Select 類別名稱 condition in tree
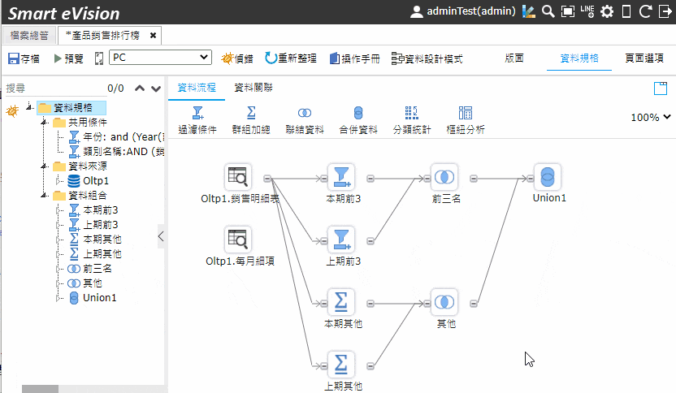 (x=117, y=152)
